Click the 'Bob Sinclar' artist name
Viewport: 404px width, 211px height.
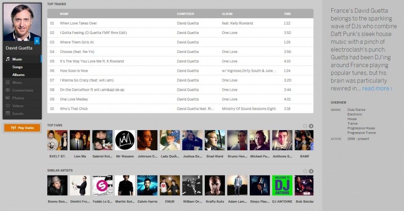(305, 202)
